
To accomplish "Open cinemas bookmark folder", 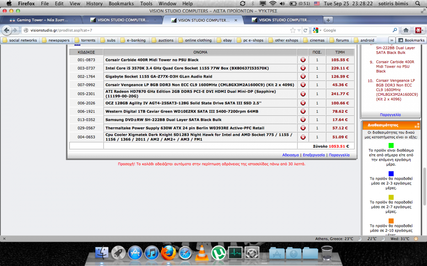I will click(314, 40).
